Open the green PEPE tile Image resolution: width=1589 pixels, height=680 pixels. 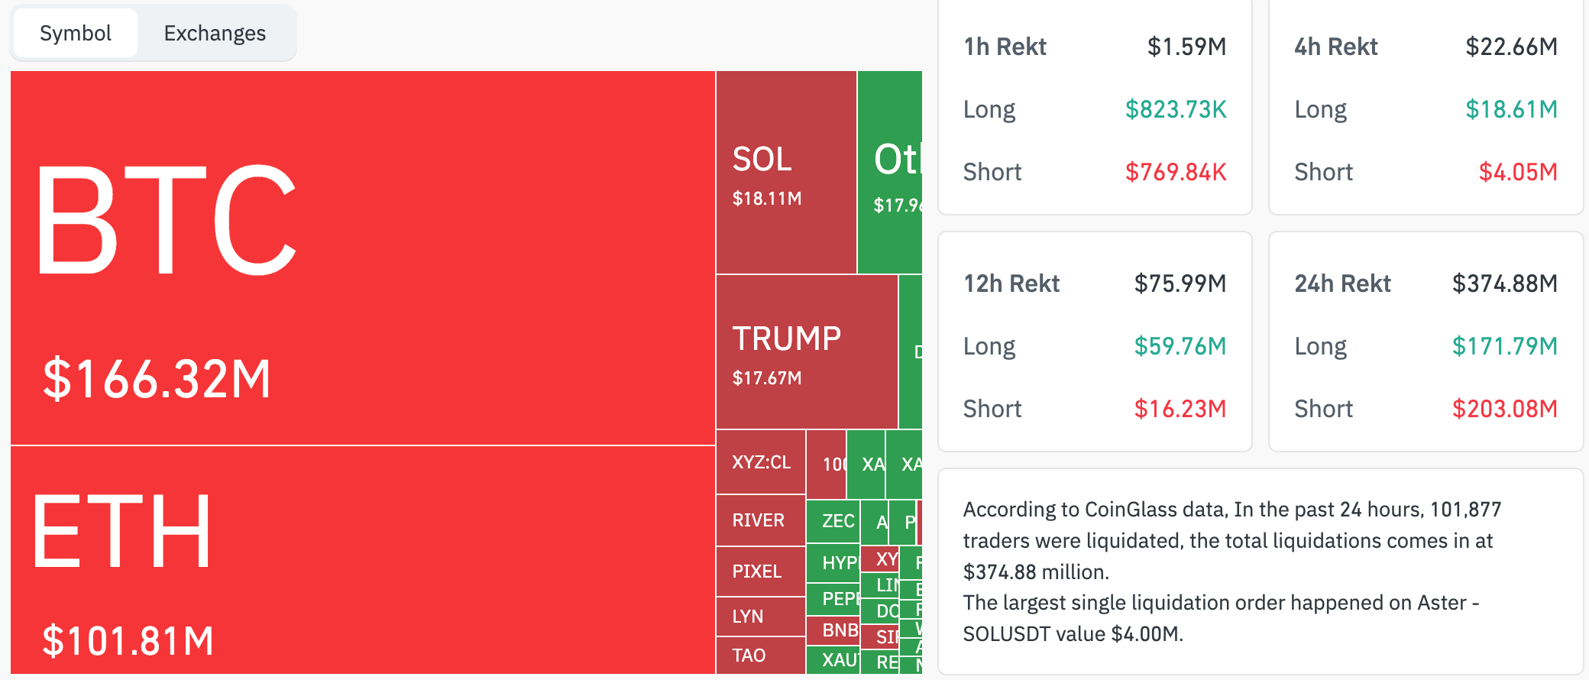833,599
